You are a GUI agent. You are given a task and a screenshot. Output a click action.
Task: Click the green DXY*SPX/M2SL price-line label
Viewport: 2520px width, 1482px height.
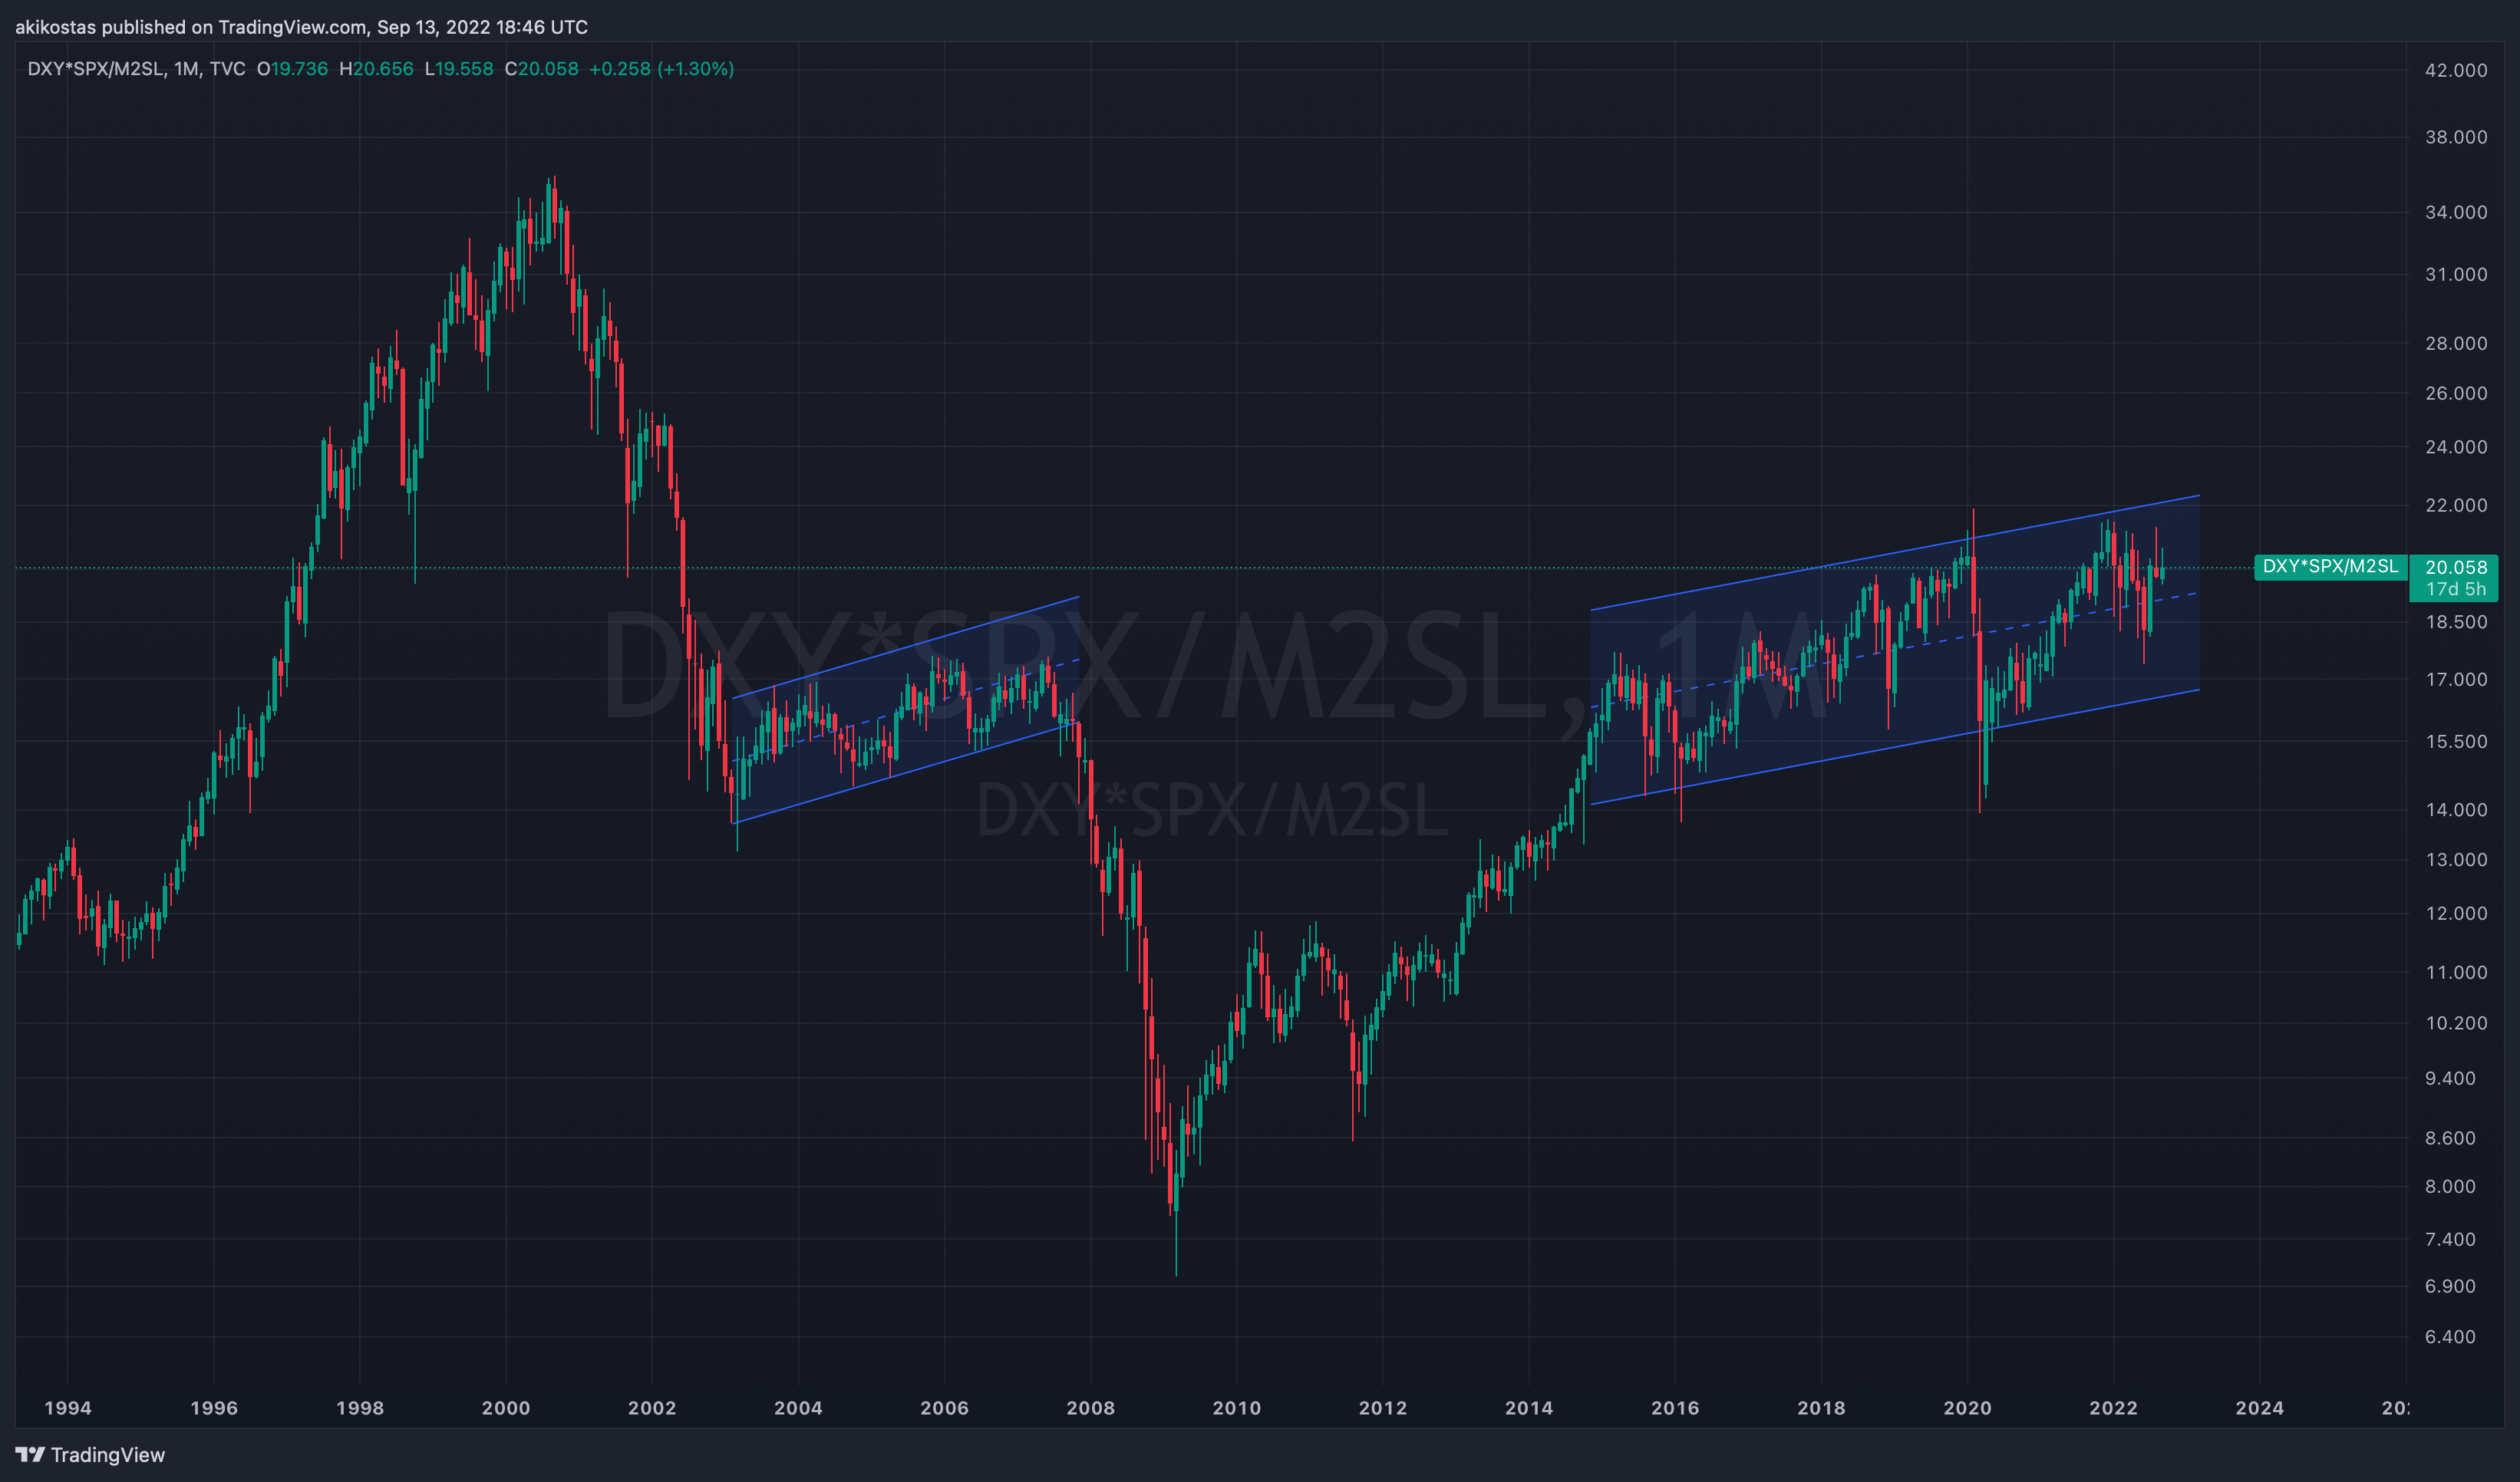[x=2330, y=567]
